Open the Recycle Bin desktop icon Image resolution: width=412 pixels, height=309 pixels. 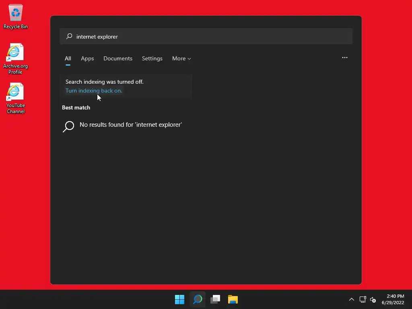[x=16, y=16]
